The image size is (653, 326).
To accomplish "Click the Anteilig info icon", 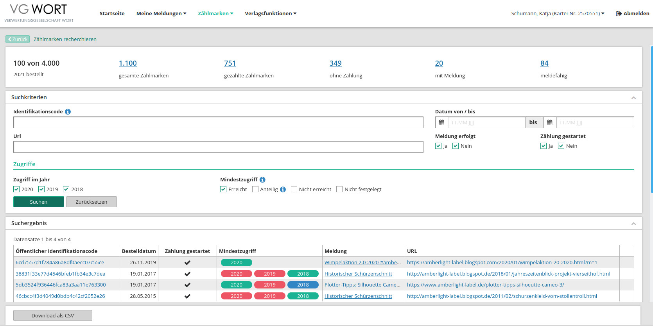I will (283, 190).
